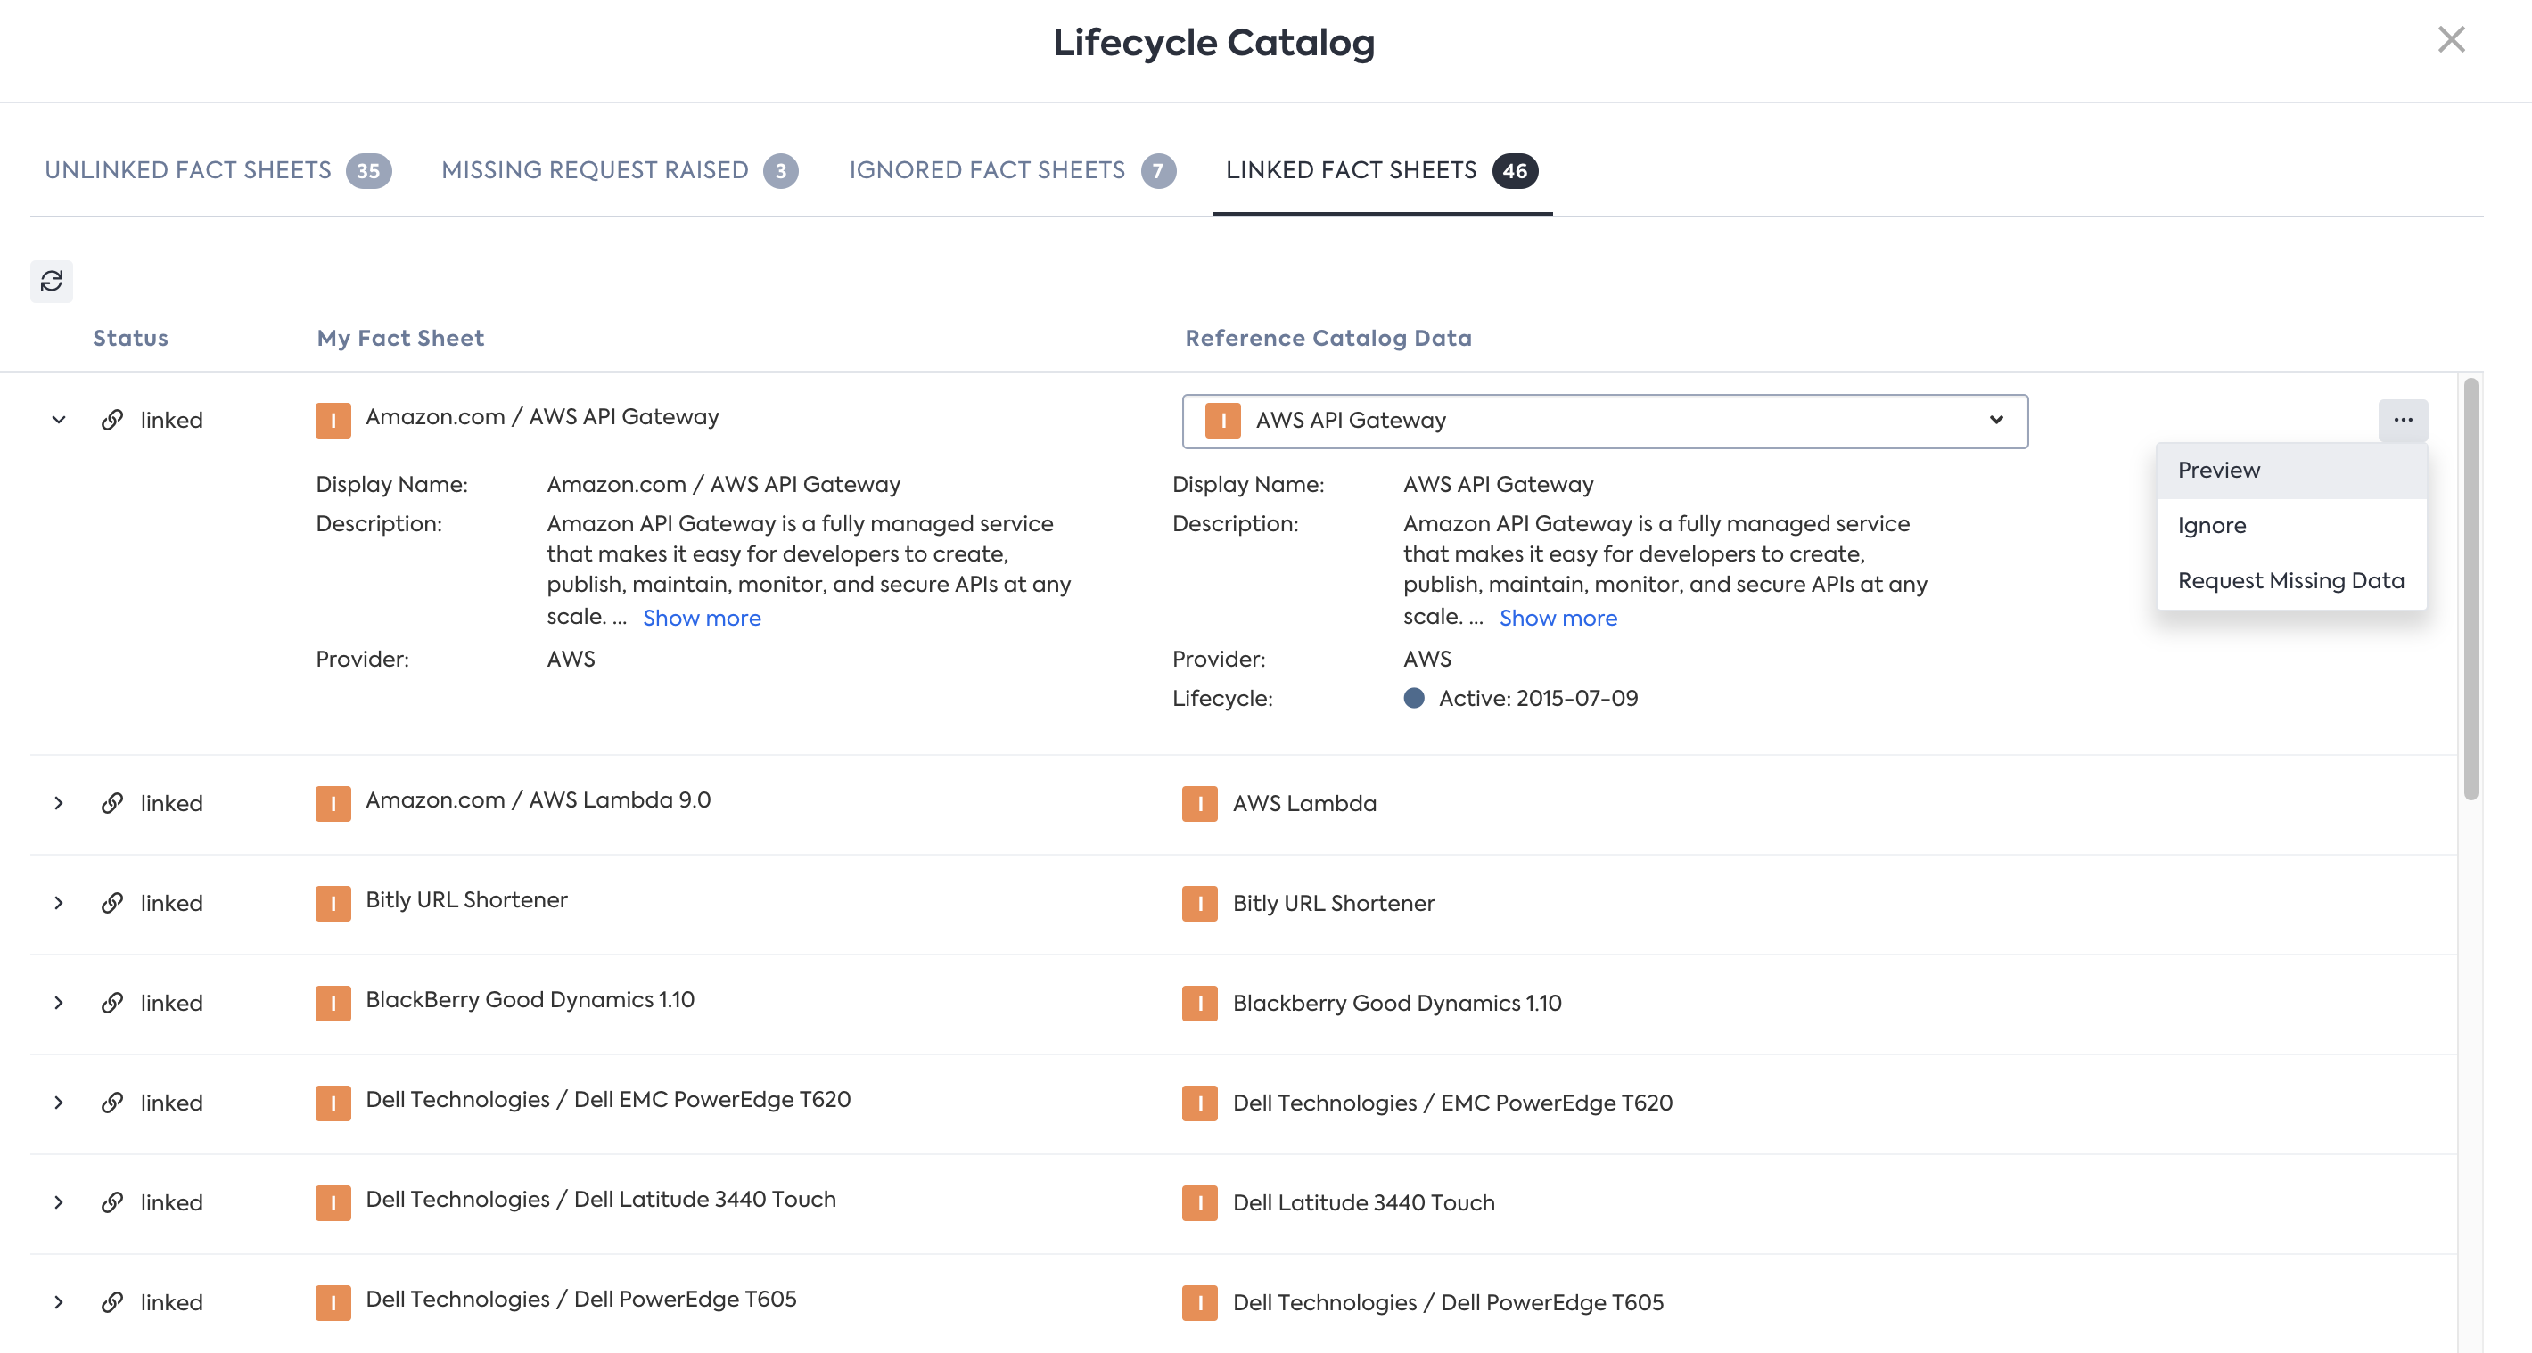Click the 35 count badge on Unlinked tab

(x=368, y=171)
